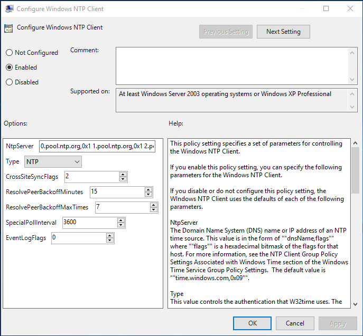Click the 'NtpServer' heading in Help text

(x=184, y=223)
